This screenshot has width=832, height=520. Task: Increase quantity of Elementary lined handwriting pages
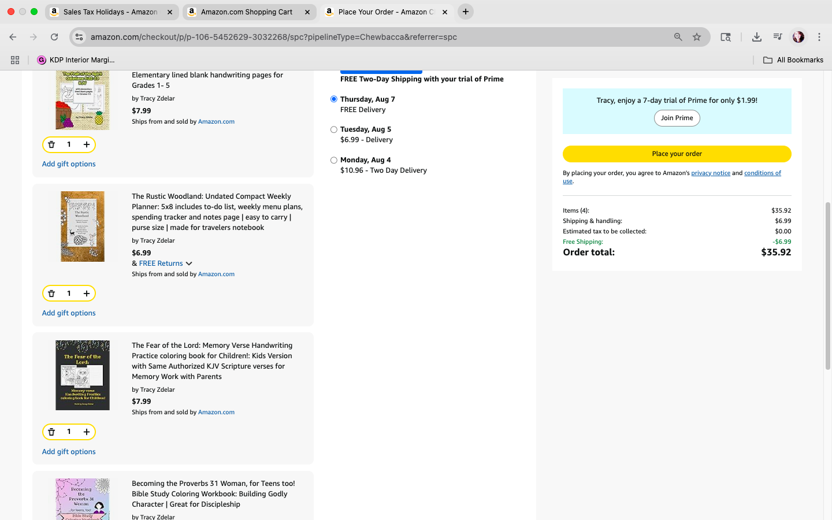(87, 144)
